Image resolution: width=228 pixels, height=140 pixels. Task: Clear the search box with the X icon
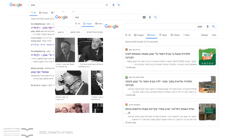pyautogui.click(x=107, y=5)
